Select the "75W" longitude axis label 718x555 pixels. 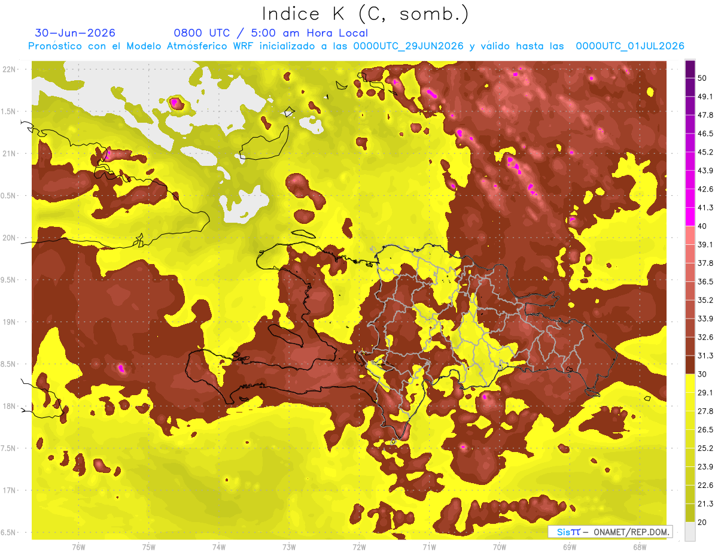(x=149, y=547)
